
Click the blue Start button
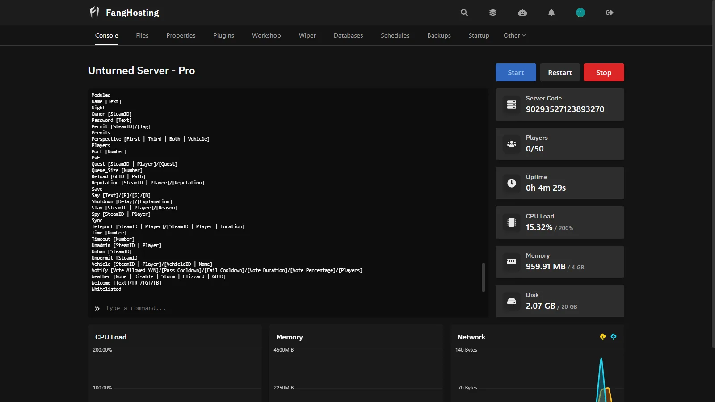(516, 72)
